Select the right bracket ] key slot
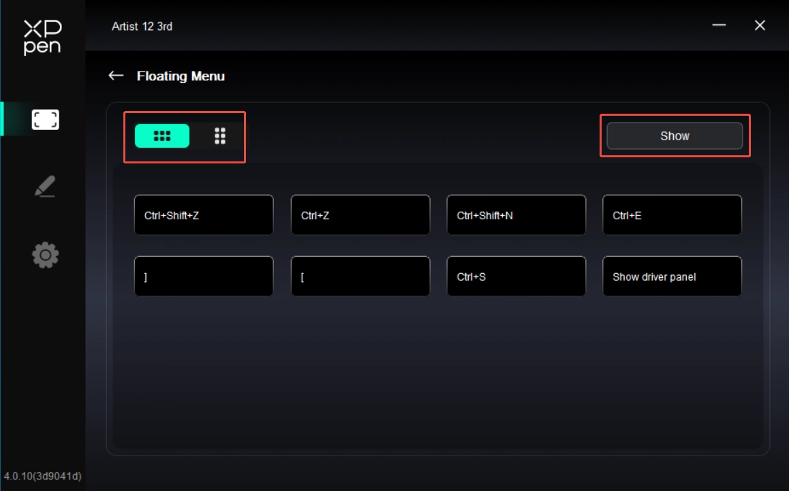Viewport: 789px width, 491px height. [x=204, y=276]
